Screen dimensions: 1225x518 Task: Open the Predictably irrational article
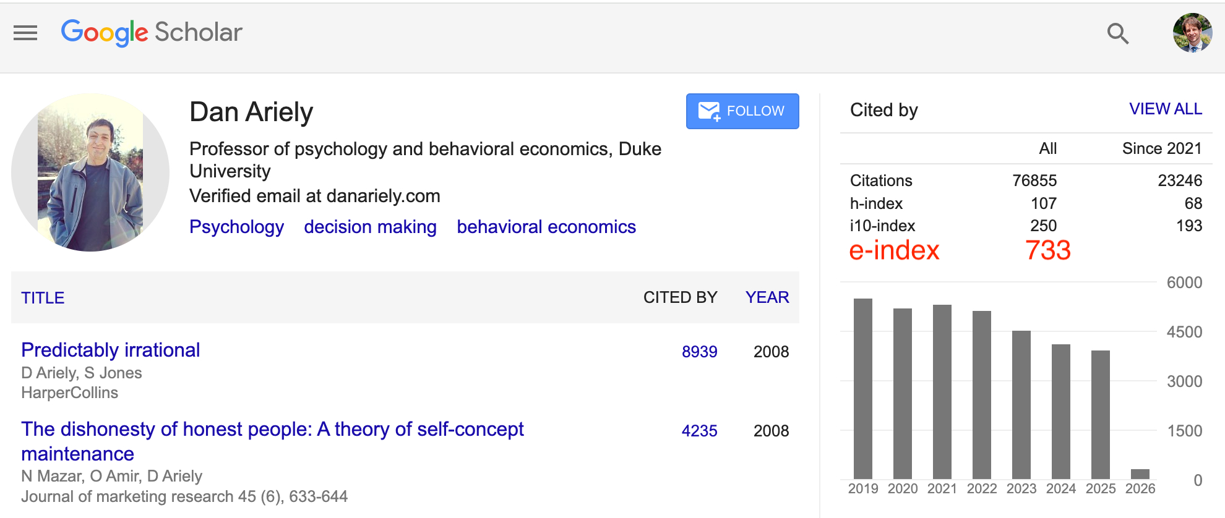111,350
